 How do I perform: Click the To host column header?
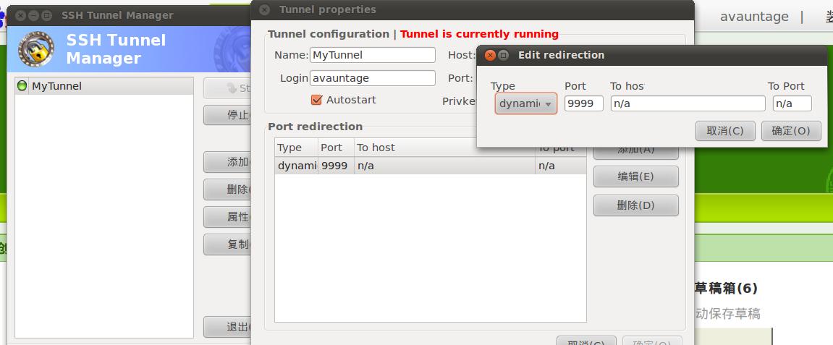point(444,148)
